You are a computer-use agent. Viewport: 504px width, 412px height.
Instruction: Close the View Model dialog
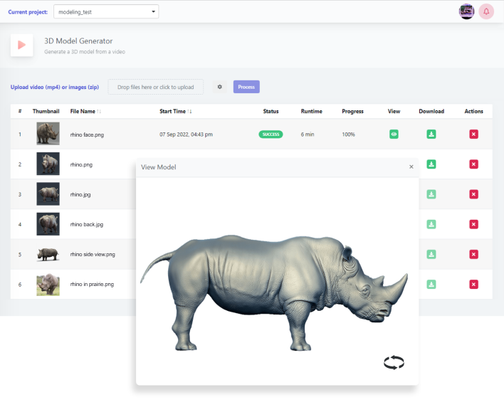point(411,167)
